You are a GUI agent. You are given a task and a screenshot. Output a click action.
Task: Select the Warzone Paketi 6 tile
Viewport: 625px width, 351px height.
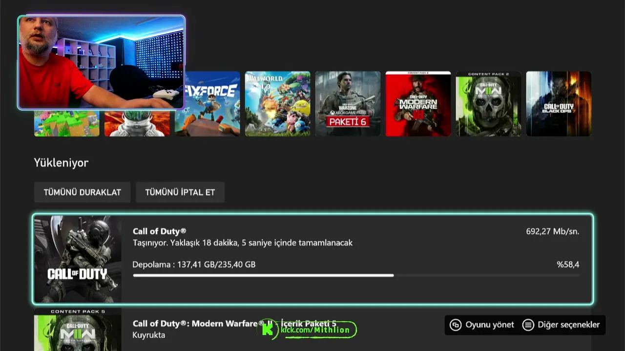click(x=348, y=104)
